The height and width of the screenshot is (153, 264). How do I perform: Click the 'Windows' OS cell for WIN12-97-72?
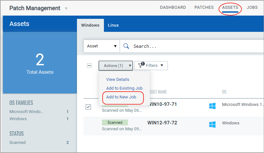231,123
